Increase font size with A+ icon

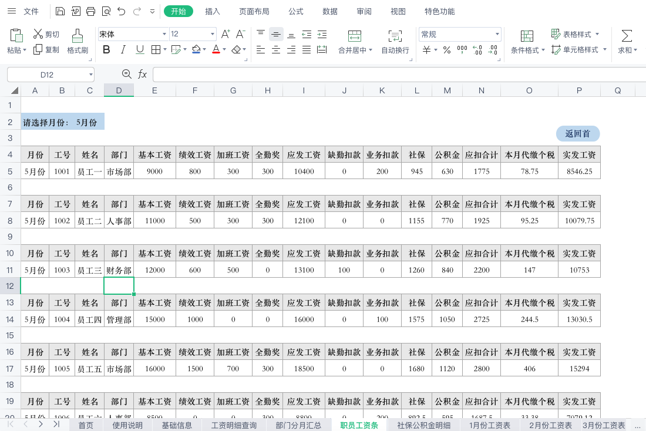[x=226, y=34]
